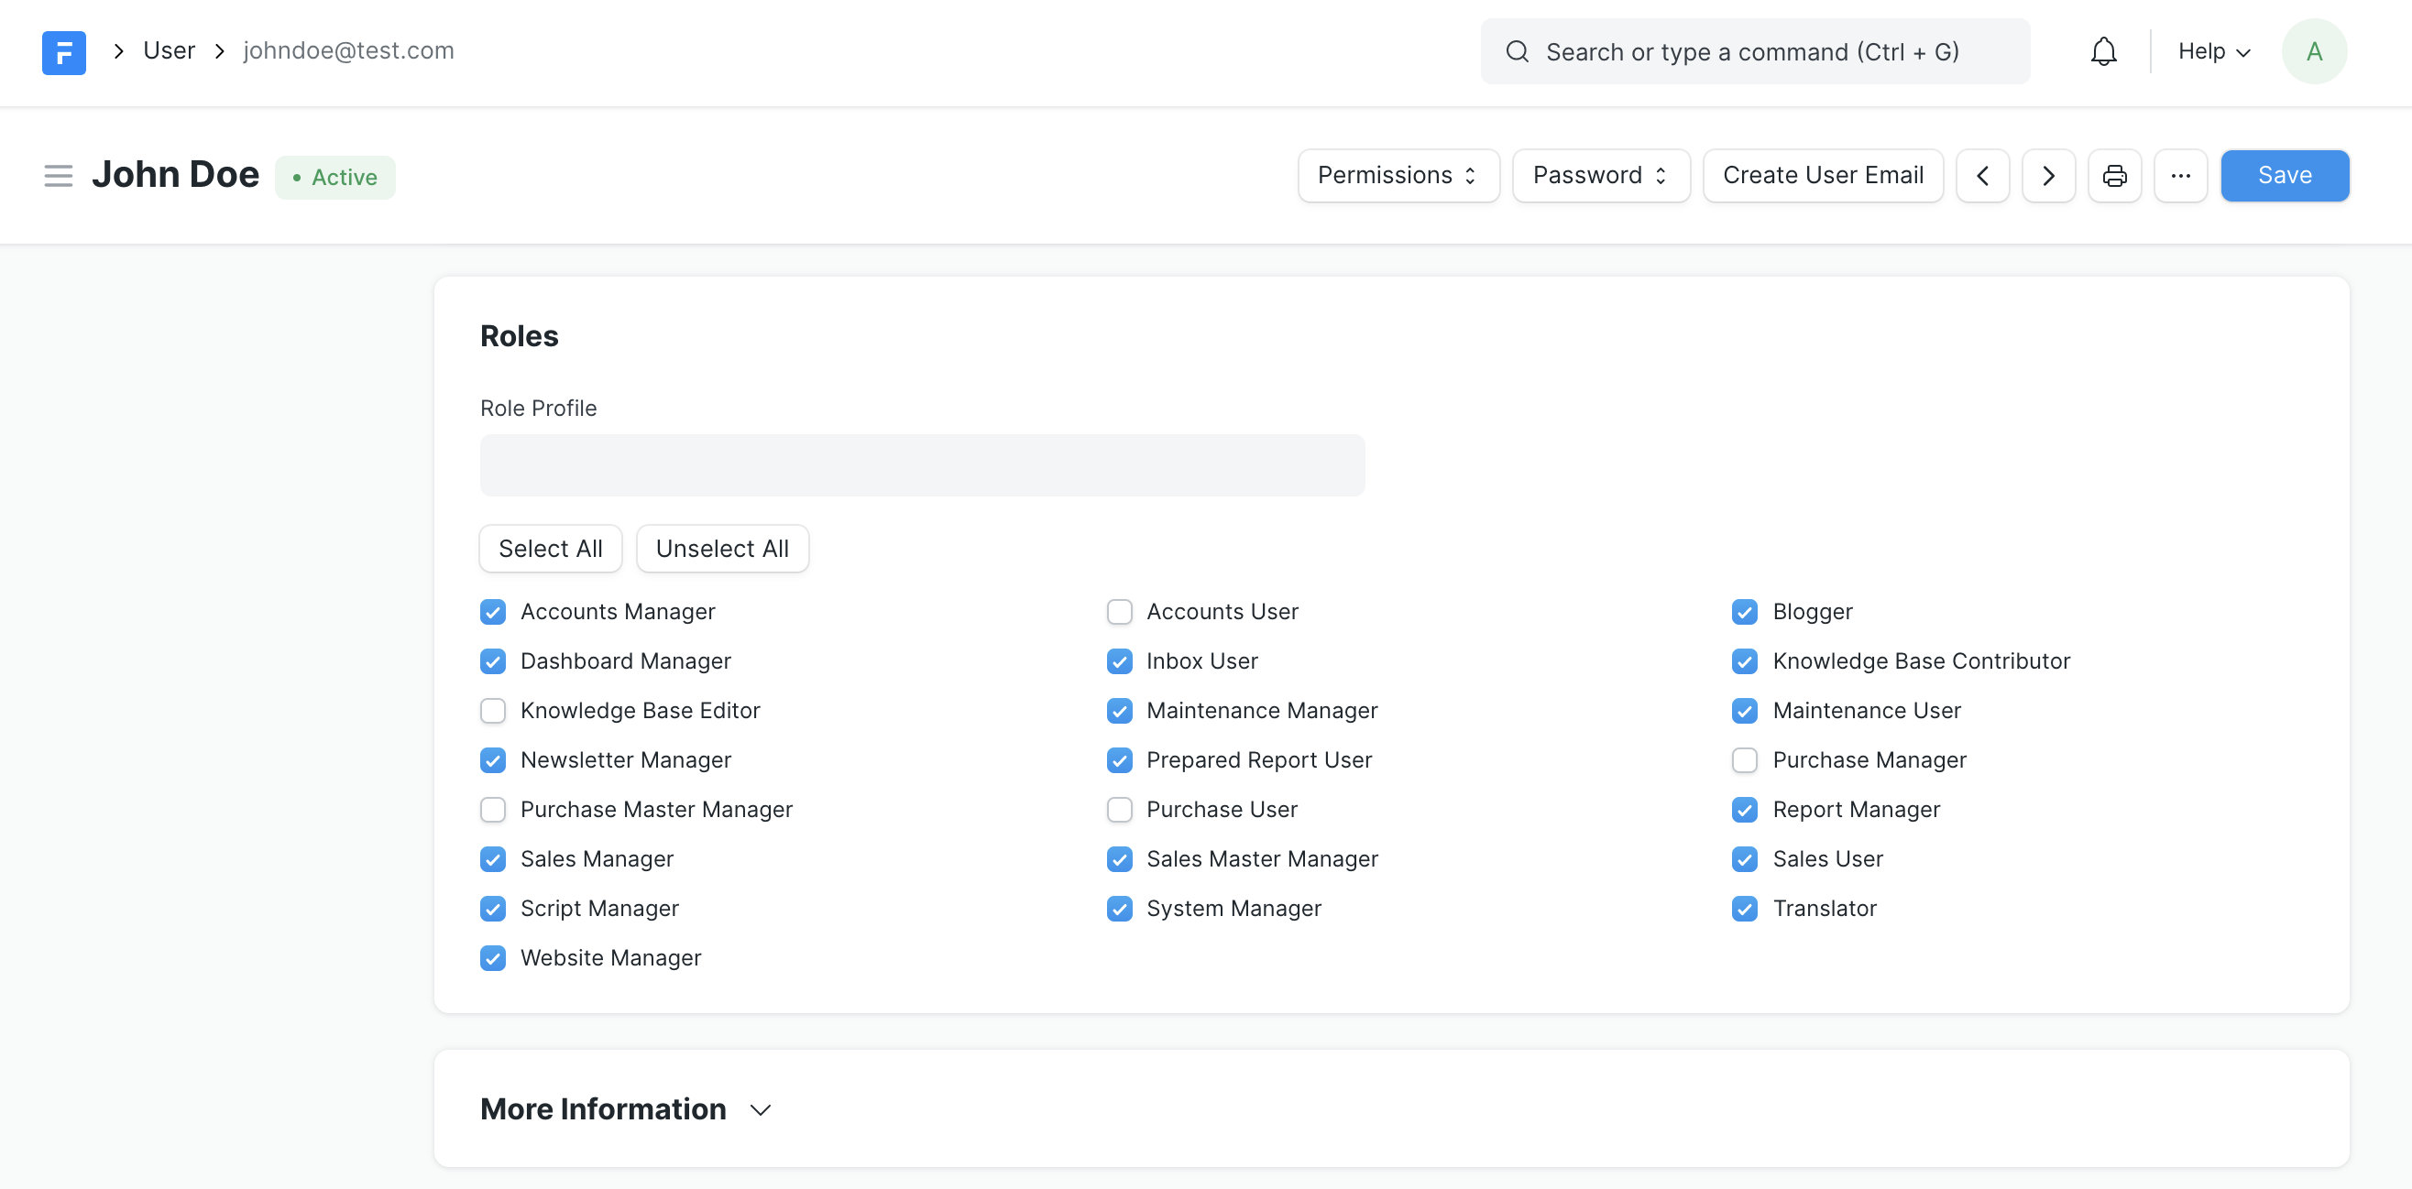The width and height of the screenshot is (2412, 1189).
Task: Disable the Sales Manager checkbox
Action: point(494,856)
